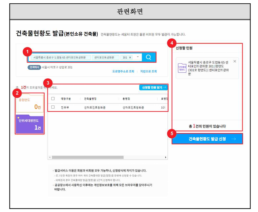
Task: Remove the 301 tag with its X
Action: click(130, 57)
